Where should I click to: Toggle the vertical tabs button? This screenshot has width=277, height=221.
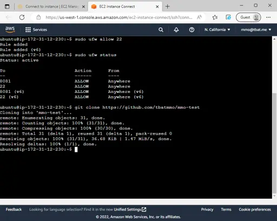[7, 6]
